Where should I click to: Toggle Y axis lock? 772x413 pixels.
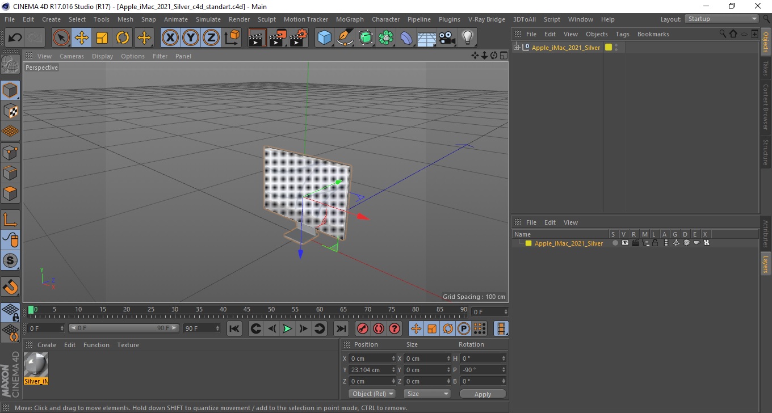tap(191, 38)
